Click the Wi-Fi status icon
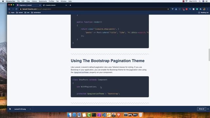Screen dimensions: 210x118 tap(186, 1)
